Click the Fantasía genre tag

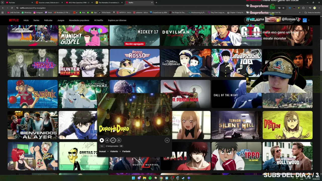click(x=126, y=151)
